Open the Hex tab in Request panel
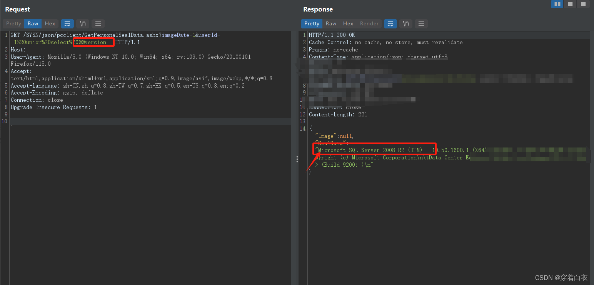This screenshot has width=594, height=285. point(50,23)
